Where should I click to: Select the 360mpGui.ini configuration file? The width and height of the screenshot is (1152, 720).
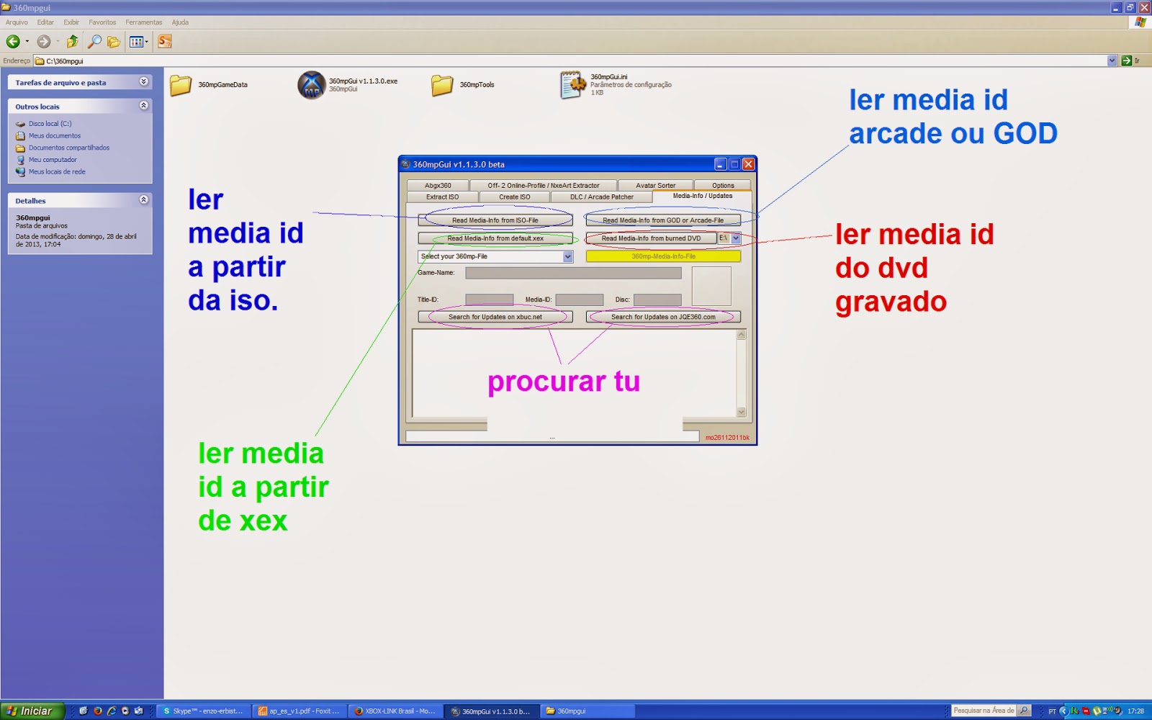click(x=616, y=84)
